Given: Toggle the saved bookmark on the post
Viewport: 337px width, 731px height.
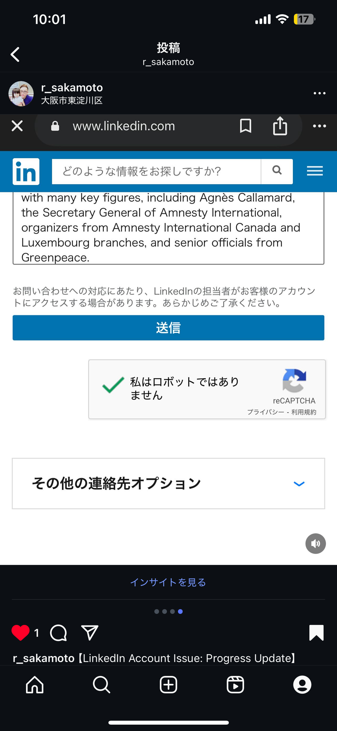Looking at the screenshot, I should point(316,633).
